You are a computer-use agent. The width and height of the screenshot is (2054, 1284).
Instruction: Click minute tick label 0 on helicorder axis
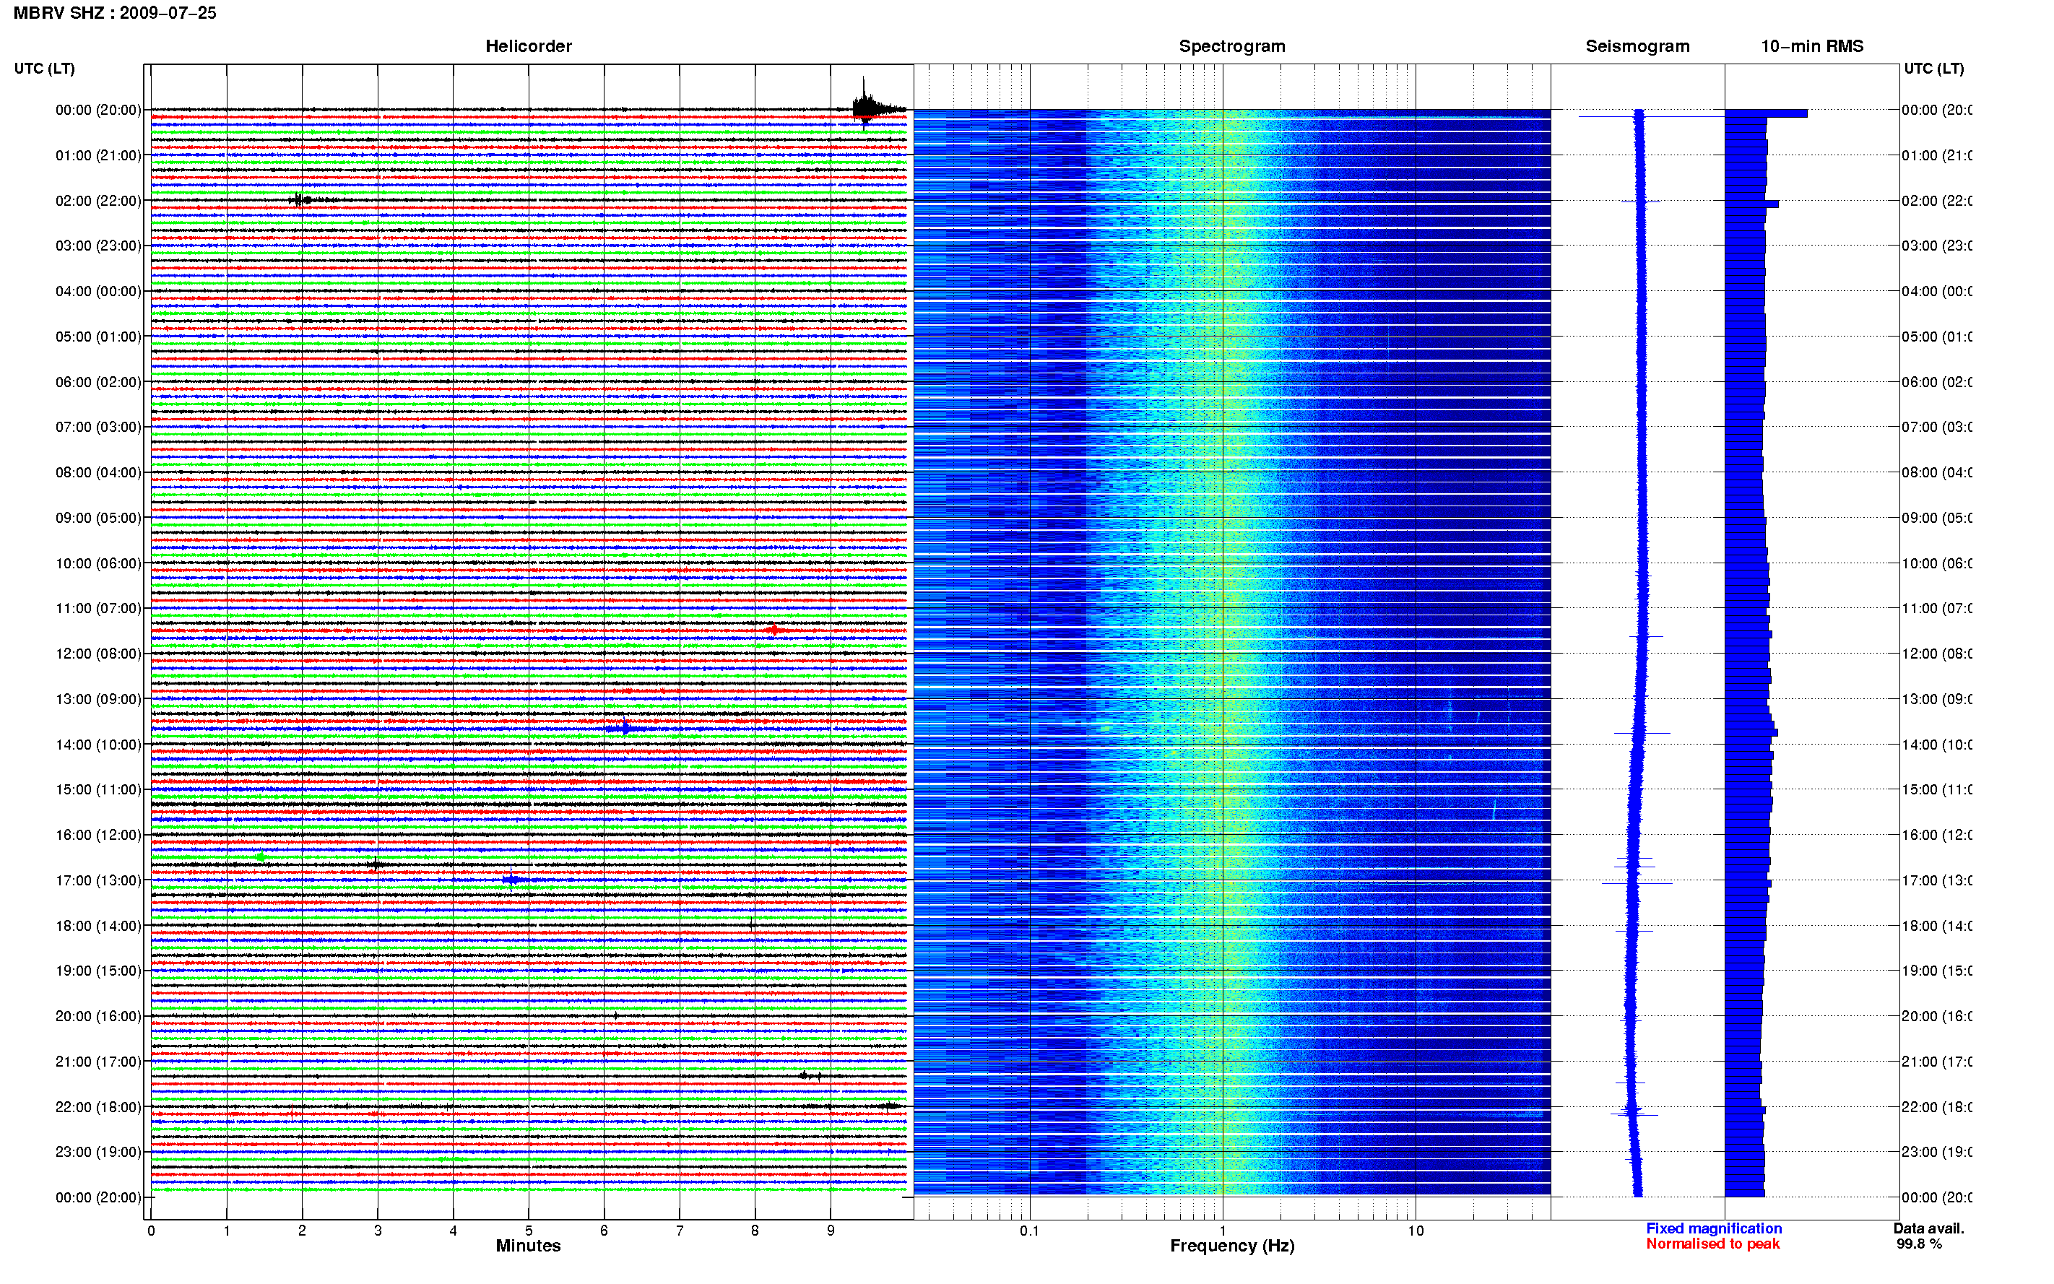tap(151, 1231)
